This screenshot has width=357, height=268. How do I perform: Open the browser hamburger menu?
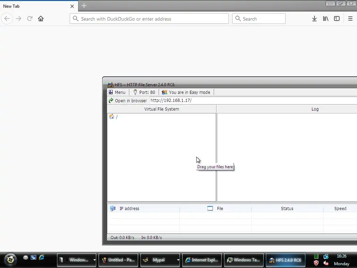(350, 19)
